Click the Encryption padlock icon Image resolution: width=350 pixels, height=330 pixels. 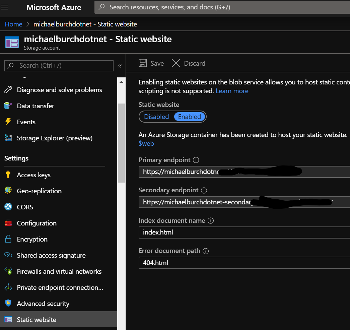click(8, 239)
